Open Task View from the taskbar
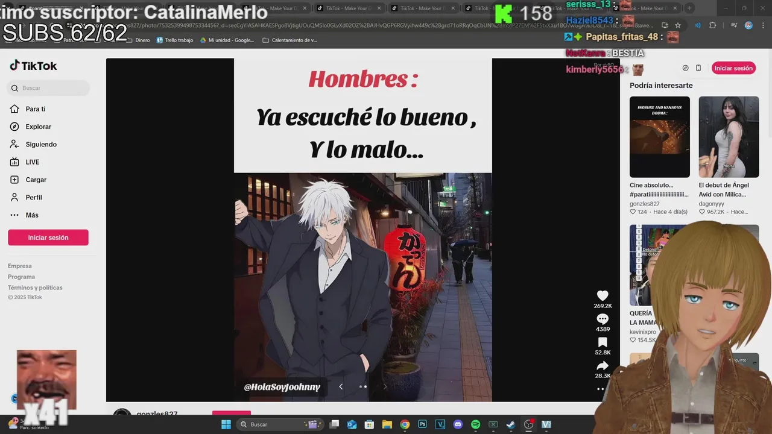Image resolution: width=772 pixels, height=434 pixels. click(334, 424)
